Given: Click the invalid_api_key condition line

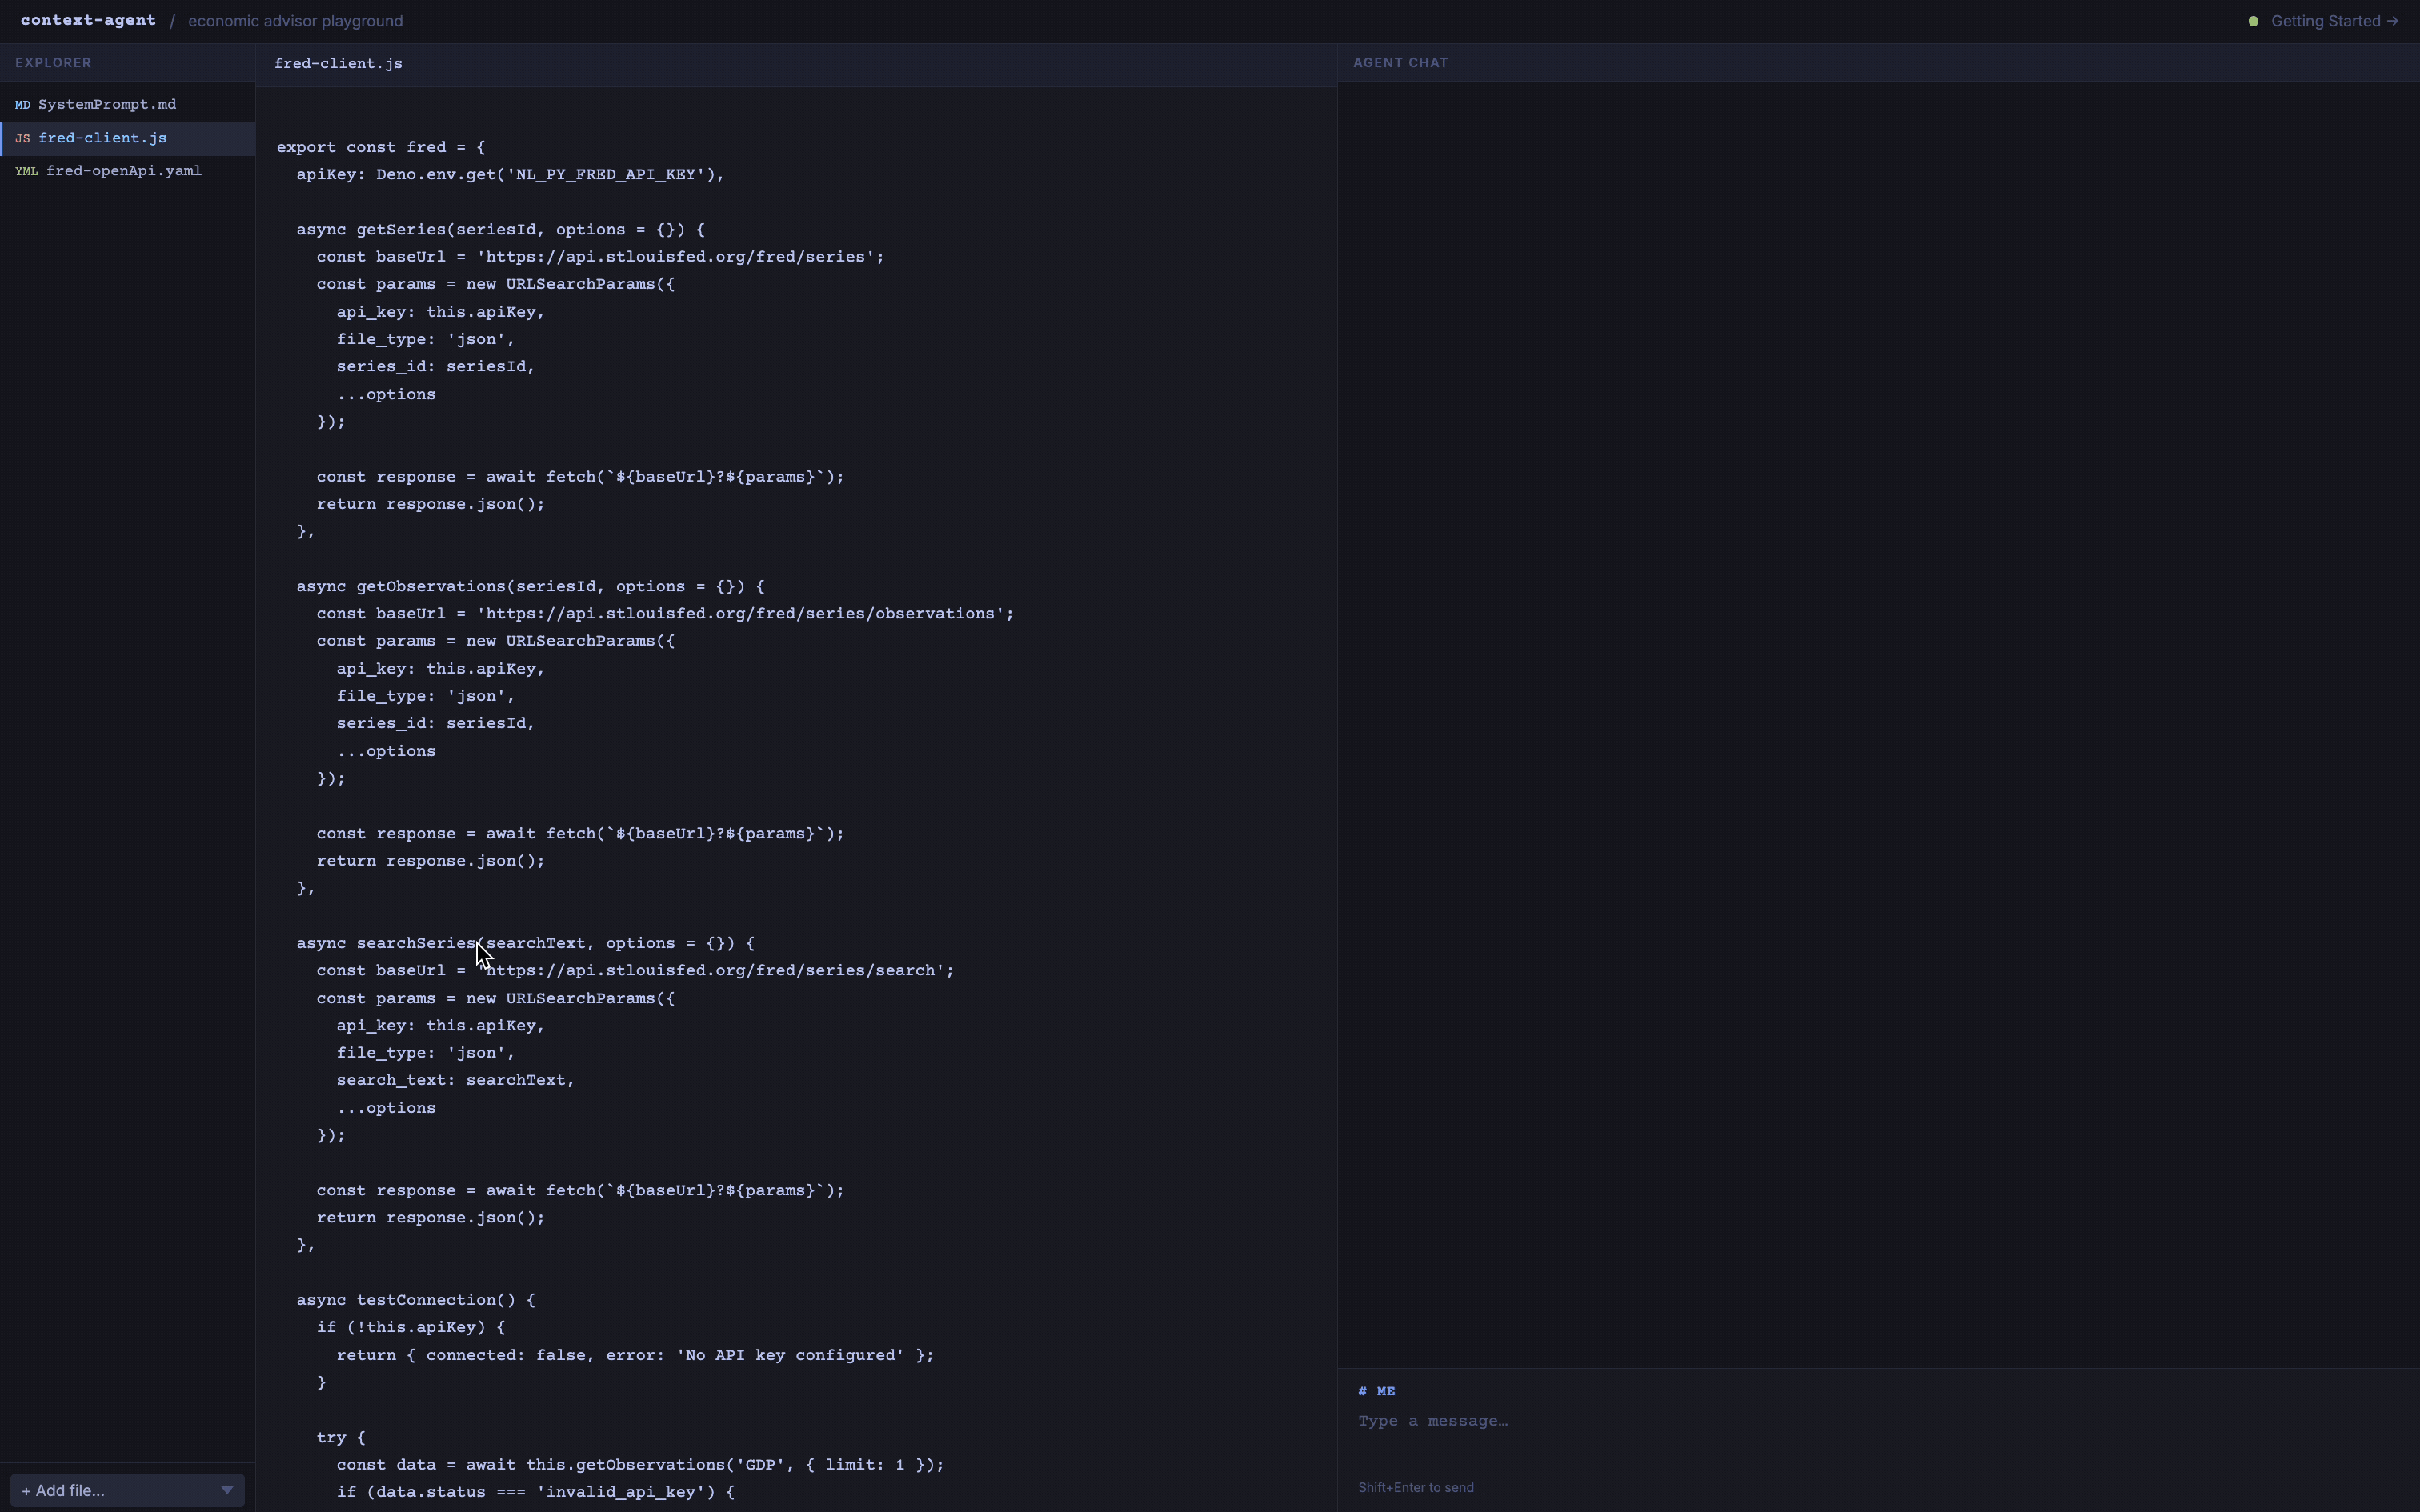Looking at the screenshot, I should 535,1492.
